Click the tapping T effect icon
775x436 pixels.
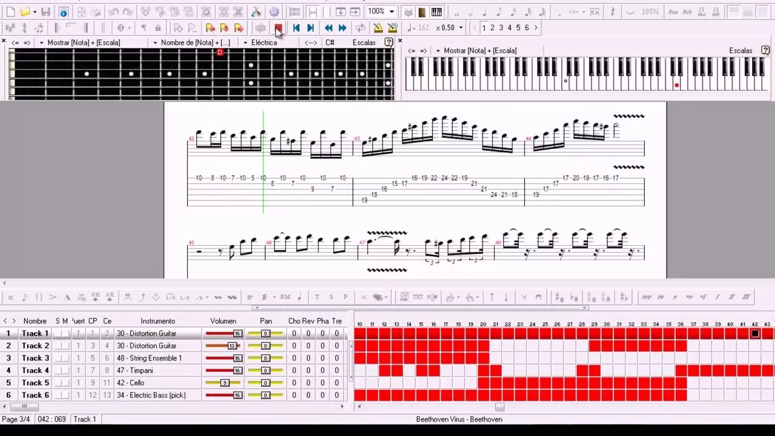point(317,297)
